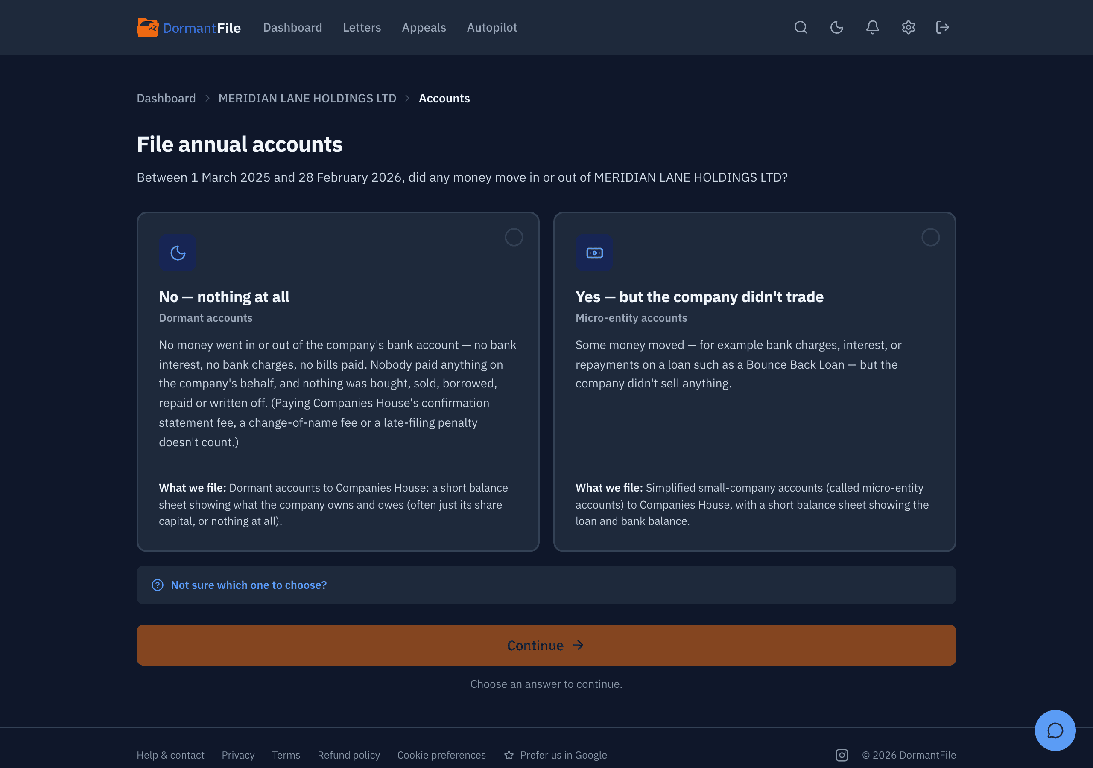Viewport: 1093px width, 768px height.
Task: Open Privacy footer link
Action: coord(238,755)
